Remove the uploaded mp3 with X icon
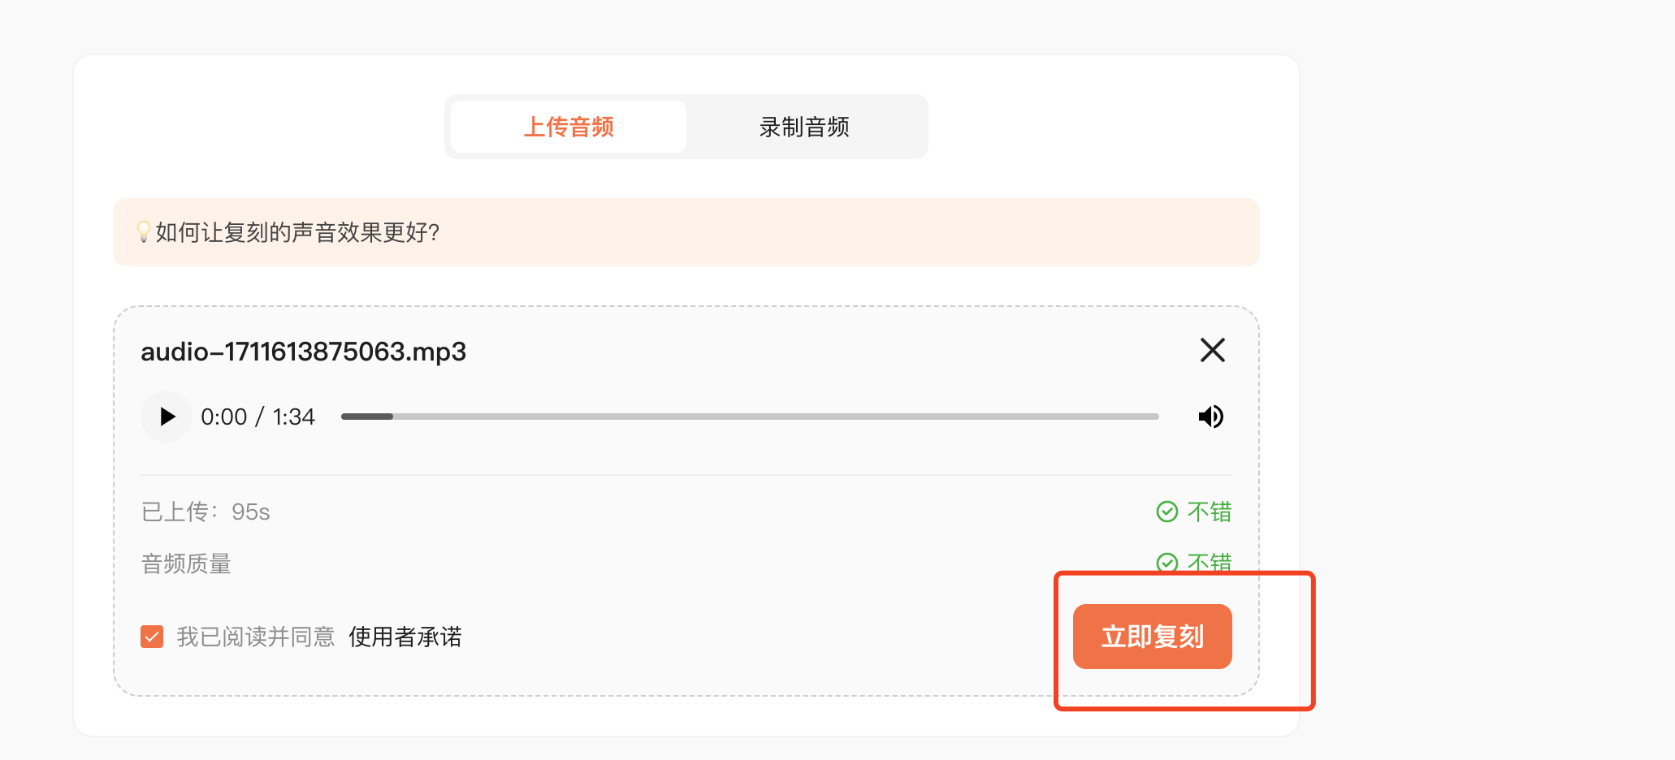The image size is (1675, 760). coord(1213,350)
